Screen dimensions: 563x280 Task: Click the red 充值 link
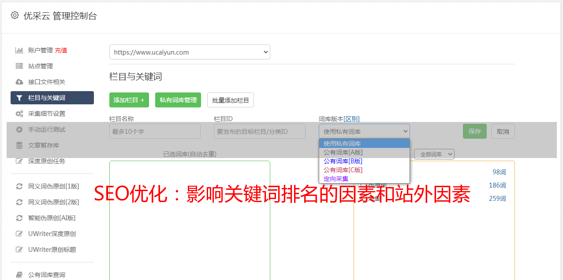click(x=61, y=50)
